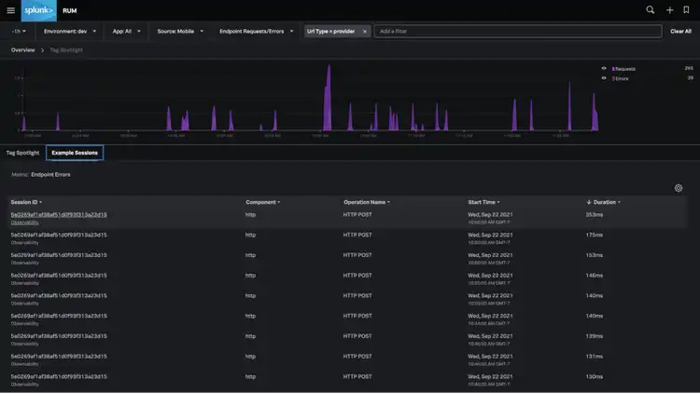This screenshot has height=393, width=700.
Task: Click the plus create icon
Action: [669, 9]
